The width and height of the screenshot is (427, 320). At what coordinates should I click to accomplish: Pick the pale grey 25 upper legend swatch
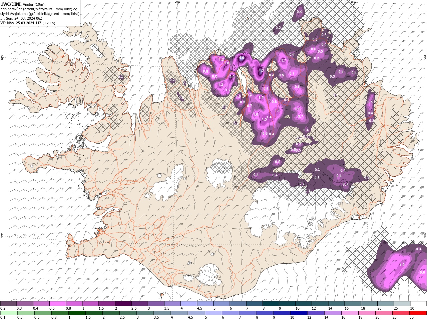point(402,304)
